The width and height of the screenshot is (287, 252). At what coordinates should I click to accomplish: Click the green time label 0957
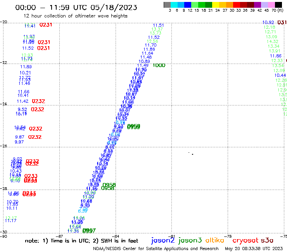pos(89,231)
